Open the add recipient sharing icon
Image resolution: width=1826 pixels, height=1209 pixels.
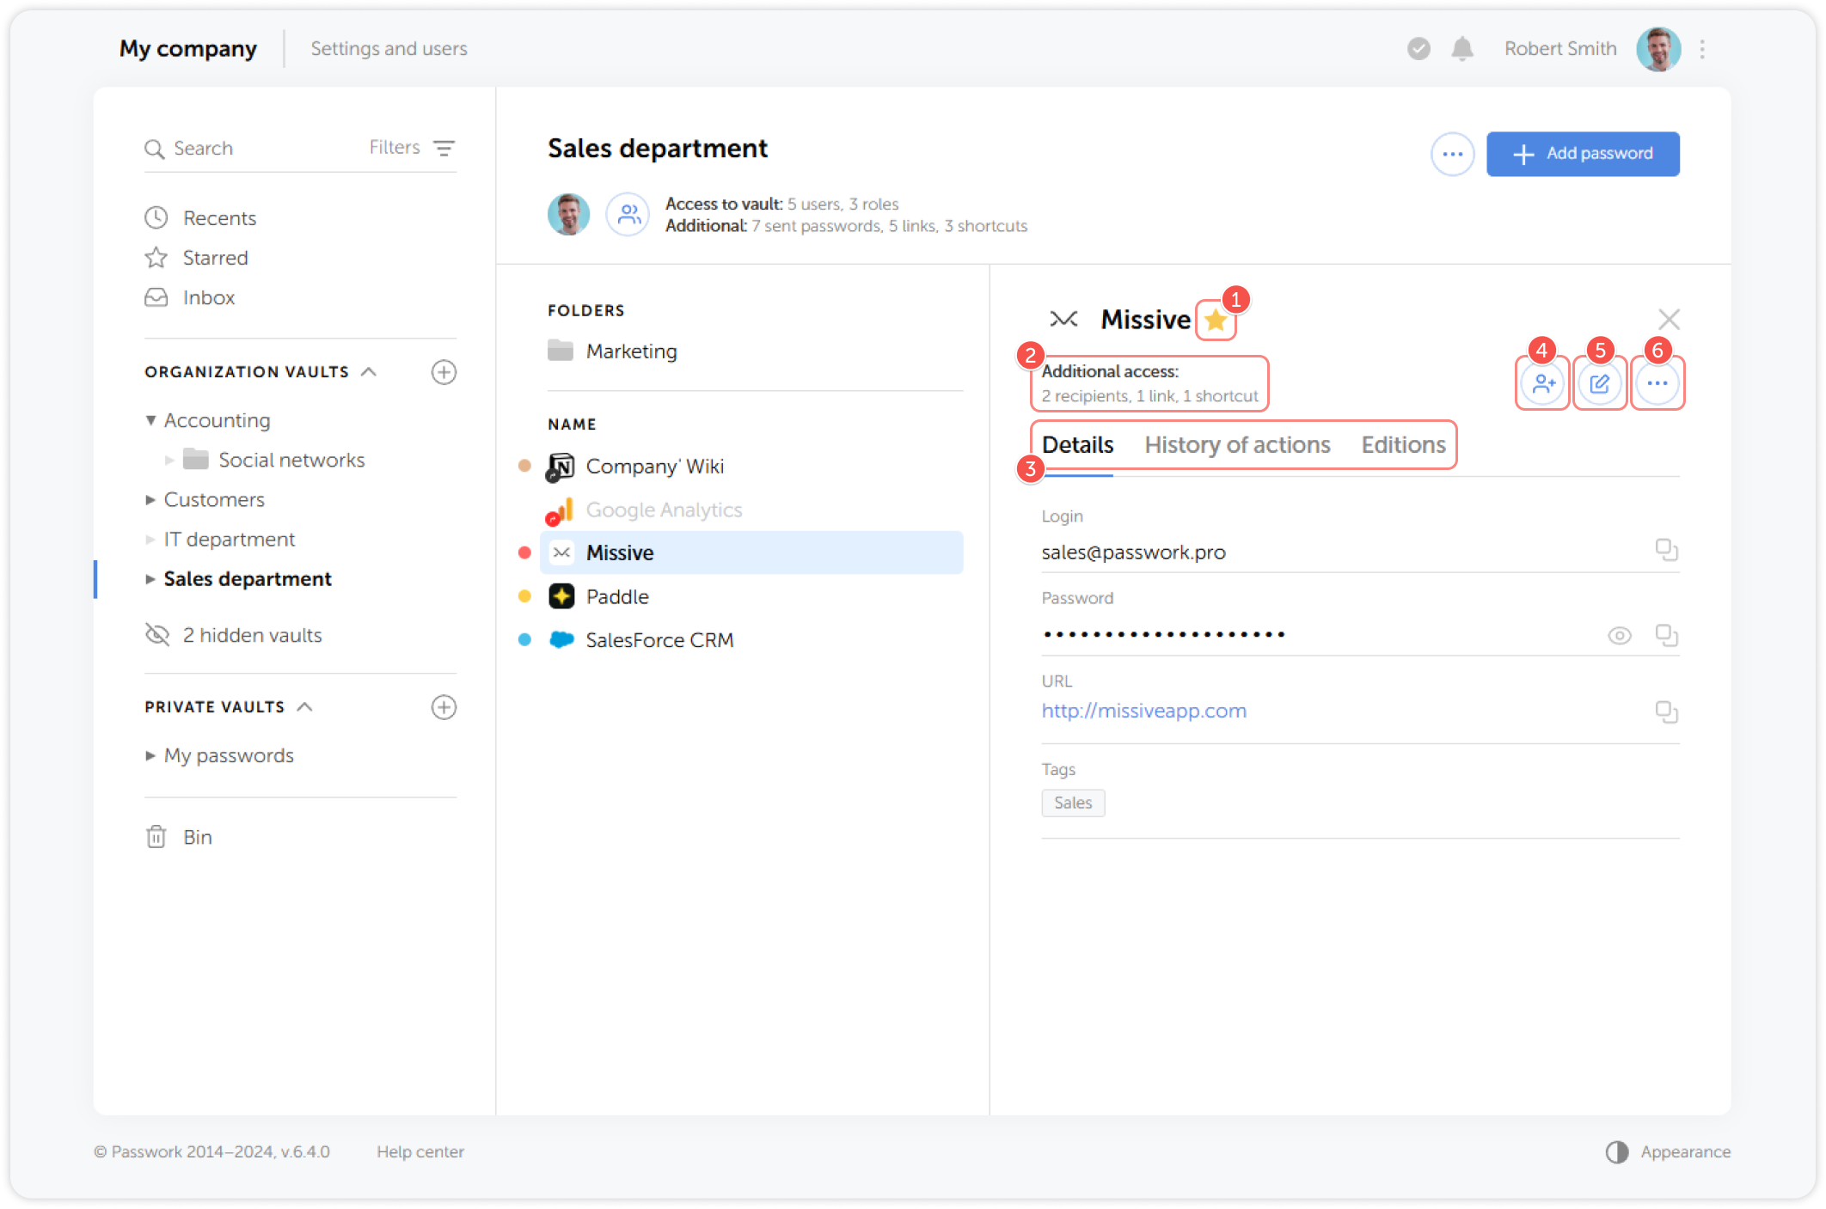click(1541, 383)
